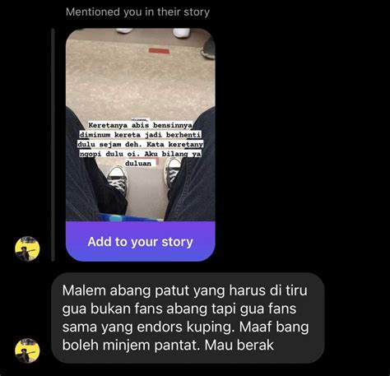Click caption line ngopi dulu oi
This screenshot has height=376, width=390.
click(110, 154)
